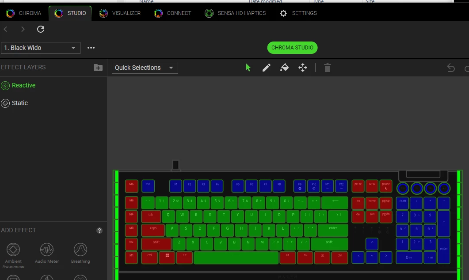
Task: Select the first blue media dial
Action: pyautogui.click(x=403, y=188)
